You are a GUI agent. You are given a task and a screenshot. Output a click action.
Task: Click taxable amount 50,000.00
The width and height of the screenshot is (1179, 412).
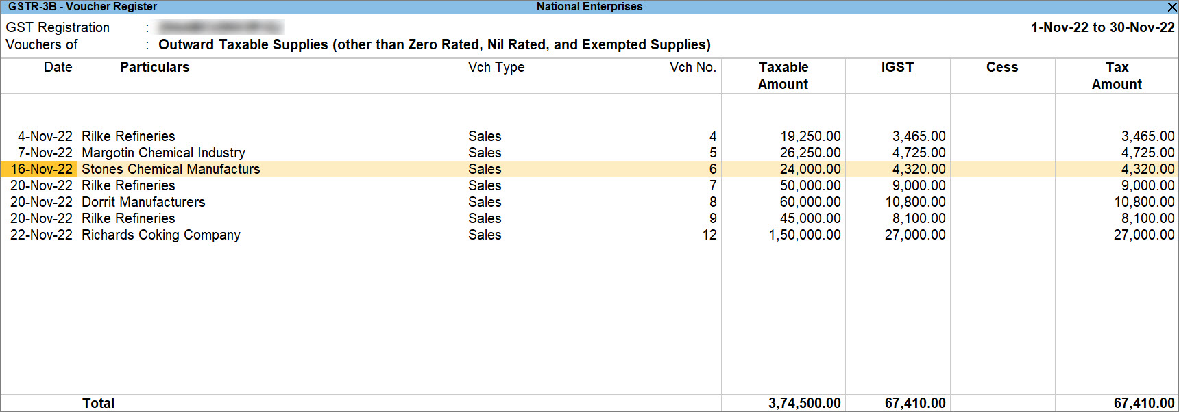(810, 185)
